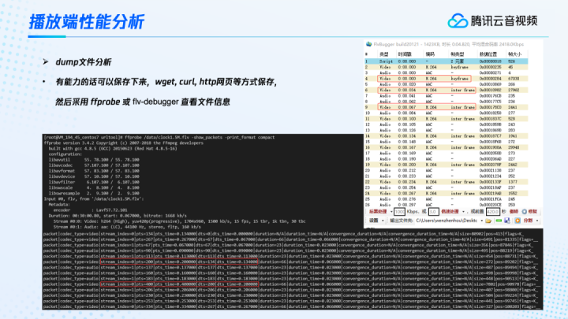This screenshot has width=568, height=319.
Task: Open the output folder browse icon
Action: [x=488, y=221]
